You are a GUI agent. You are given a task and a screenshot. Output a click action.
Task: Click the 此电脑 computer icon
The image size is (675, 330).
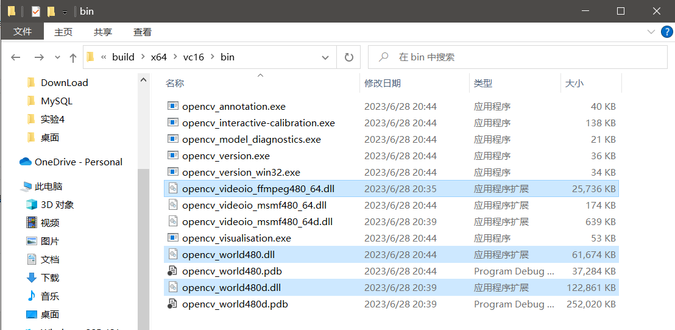point(27,187)
